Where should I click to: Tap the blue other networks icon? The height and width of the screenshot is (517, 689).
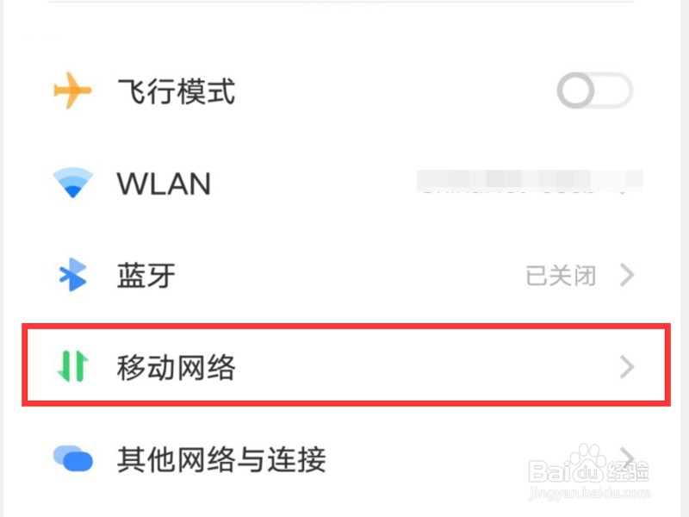(x=73, y=458)
